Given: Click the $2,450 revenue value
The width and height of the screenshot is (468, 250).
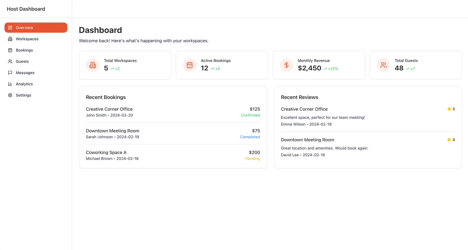Looking at the screenshot, I should click(309, 68).
